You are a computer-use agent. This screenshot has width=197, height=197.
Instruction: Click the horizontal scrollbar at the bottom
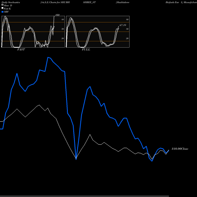(84, 196)
